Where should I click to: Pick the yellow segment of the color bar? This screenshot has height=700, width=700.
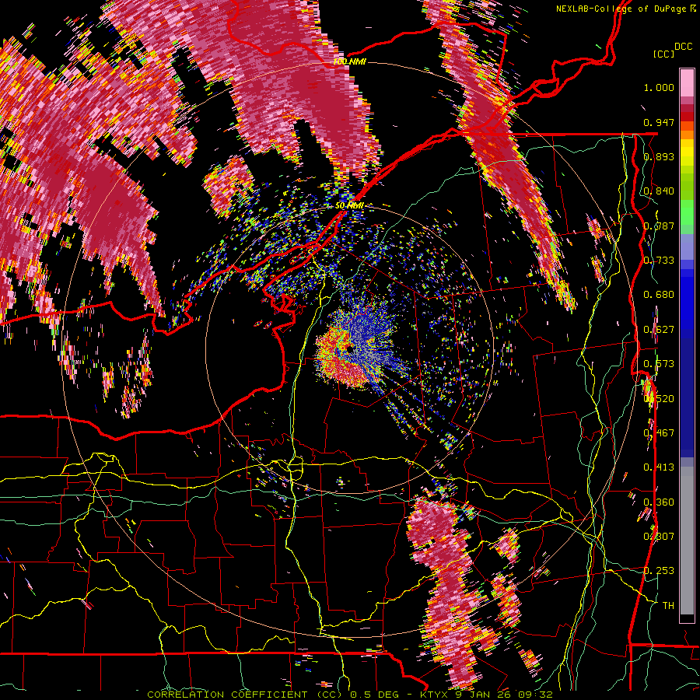(x=687, y=152)
